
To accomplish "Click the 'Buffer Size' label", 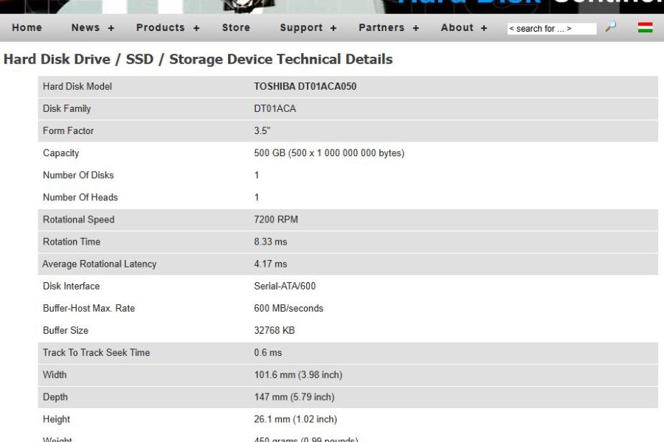I will coord(66,331).
